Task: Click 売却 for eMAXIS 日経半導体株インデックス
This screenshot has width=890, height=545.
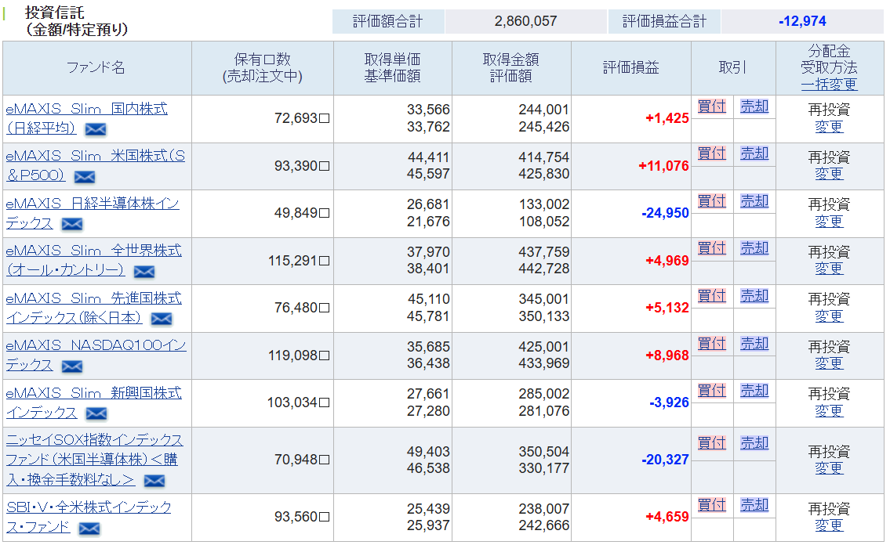Action: pyautogui.click(x=754, y=201)
